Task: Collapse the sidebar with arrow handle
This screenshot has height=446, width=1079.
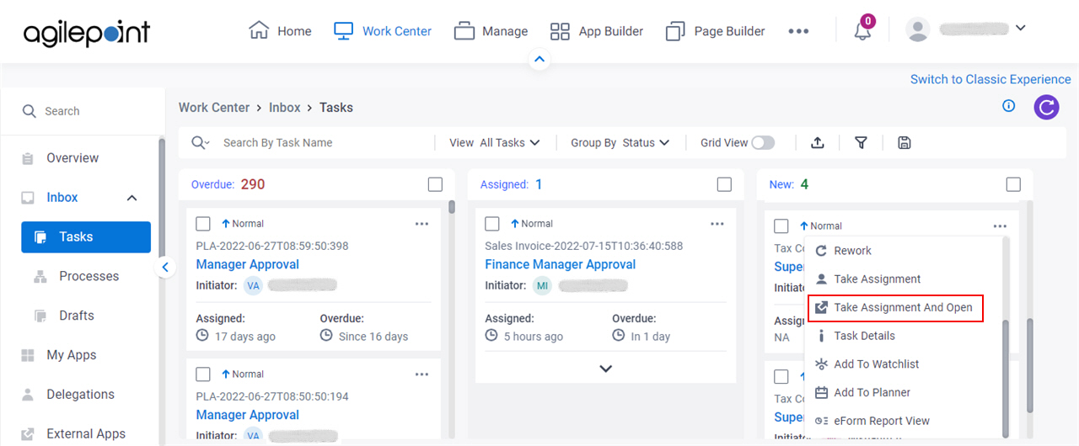Action: [165, 268]
